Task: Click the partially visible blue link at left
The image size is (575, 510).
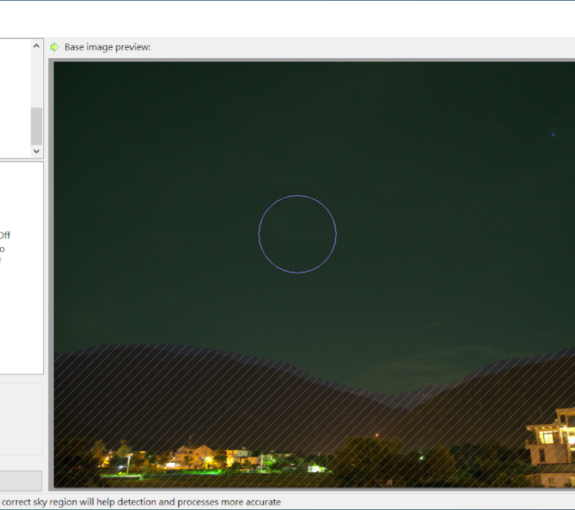Action: coord(1,260)
